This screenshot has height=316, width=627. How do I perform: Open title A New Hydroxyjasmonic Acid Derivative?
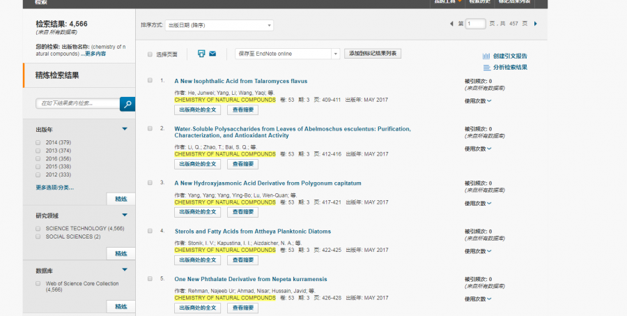(268, 183)
